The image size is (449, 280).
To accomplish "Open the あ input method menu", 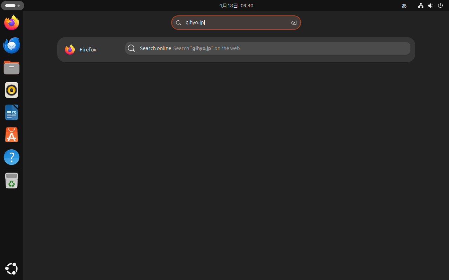I will pos(404,6).
